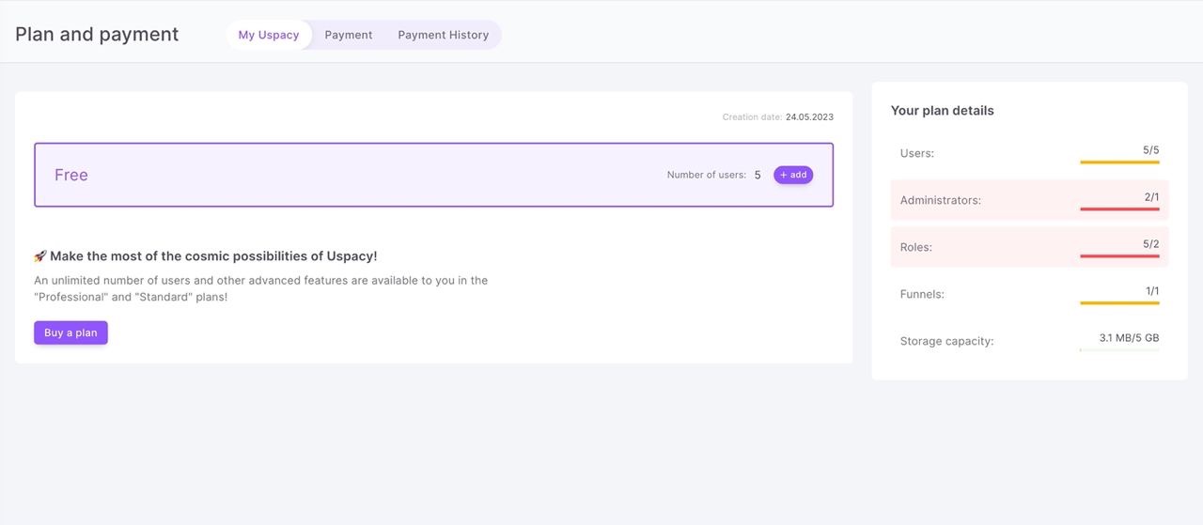Click the 'Plan and payment' page title

coord(97,35)
